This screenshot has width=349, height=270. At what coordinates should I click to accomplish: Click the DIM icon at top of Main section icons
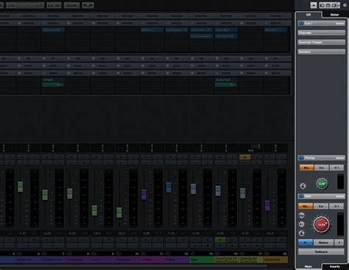301,216
